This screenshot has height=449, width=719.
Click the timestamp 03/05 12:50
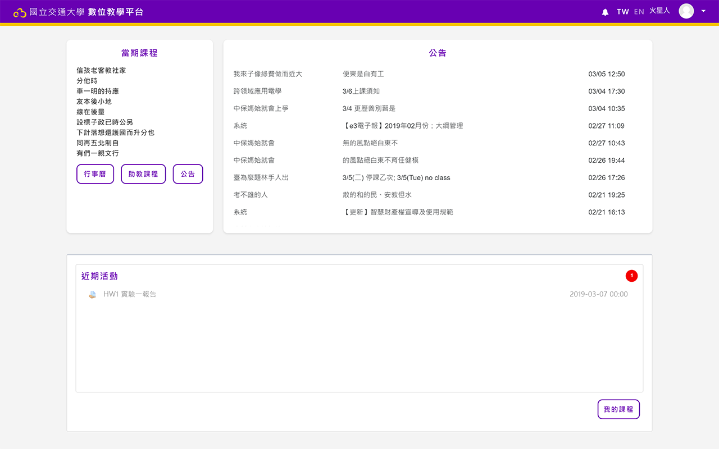click(607, 74)
